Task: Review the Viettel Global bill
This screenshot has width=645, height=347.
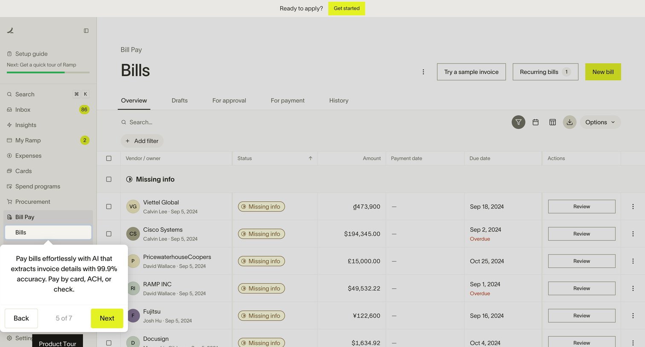Action: click(x=582, y=207)
